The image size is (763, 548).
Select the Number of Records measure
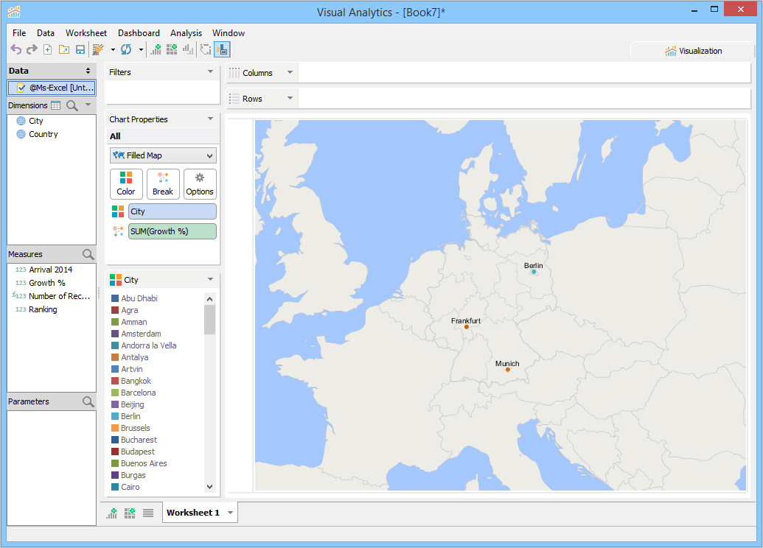coord(59,296)
